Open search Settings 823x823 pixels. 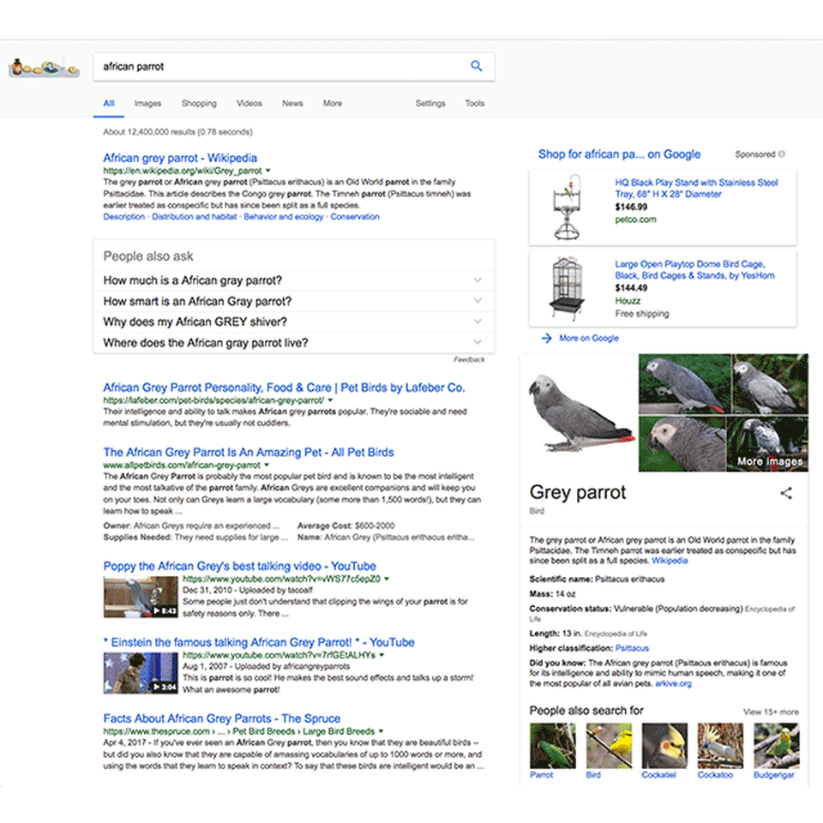tap(430, 104)
